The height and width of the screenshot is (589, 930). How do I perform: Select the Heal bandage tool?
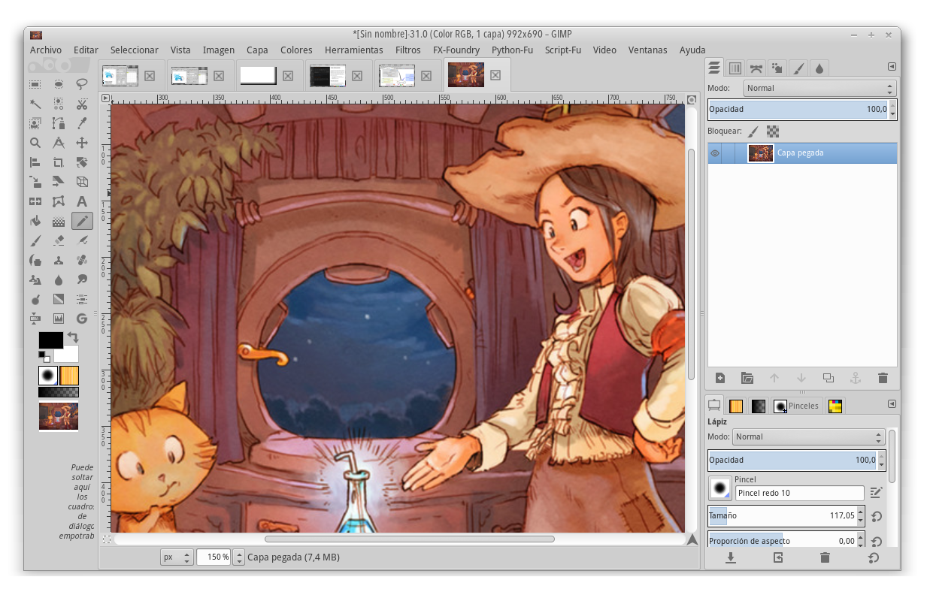click(82, 260)
